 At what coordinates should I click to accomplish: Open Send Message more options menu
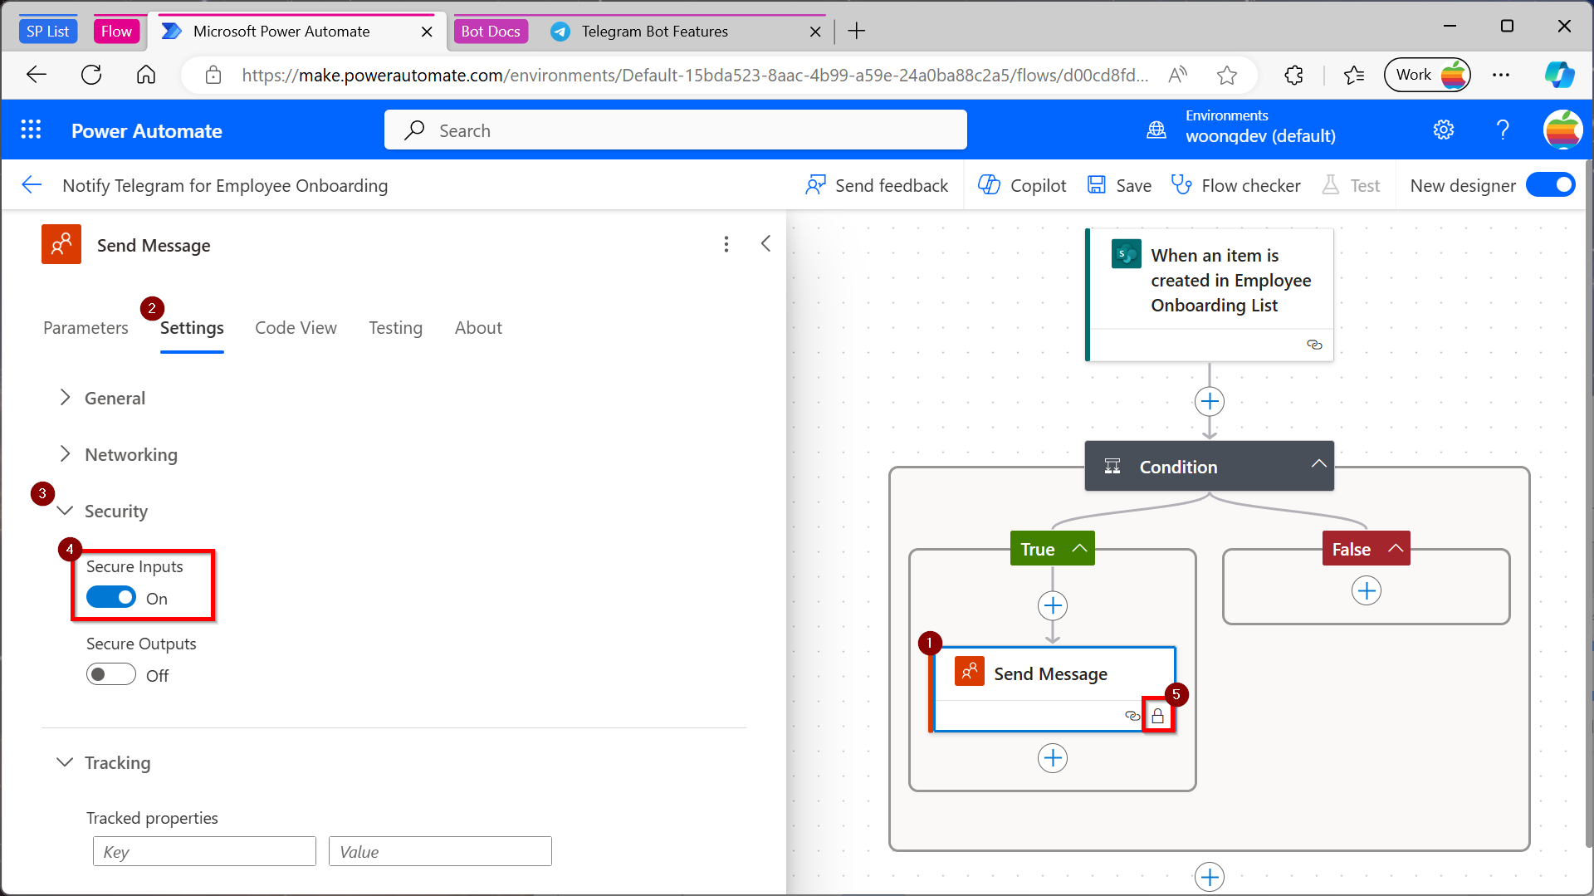[x=726, y=244]
